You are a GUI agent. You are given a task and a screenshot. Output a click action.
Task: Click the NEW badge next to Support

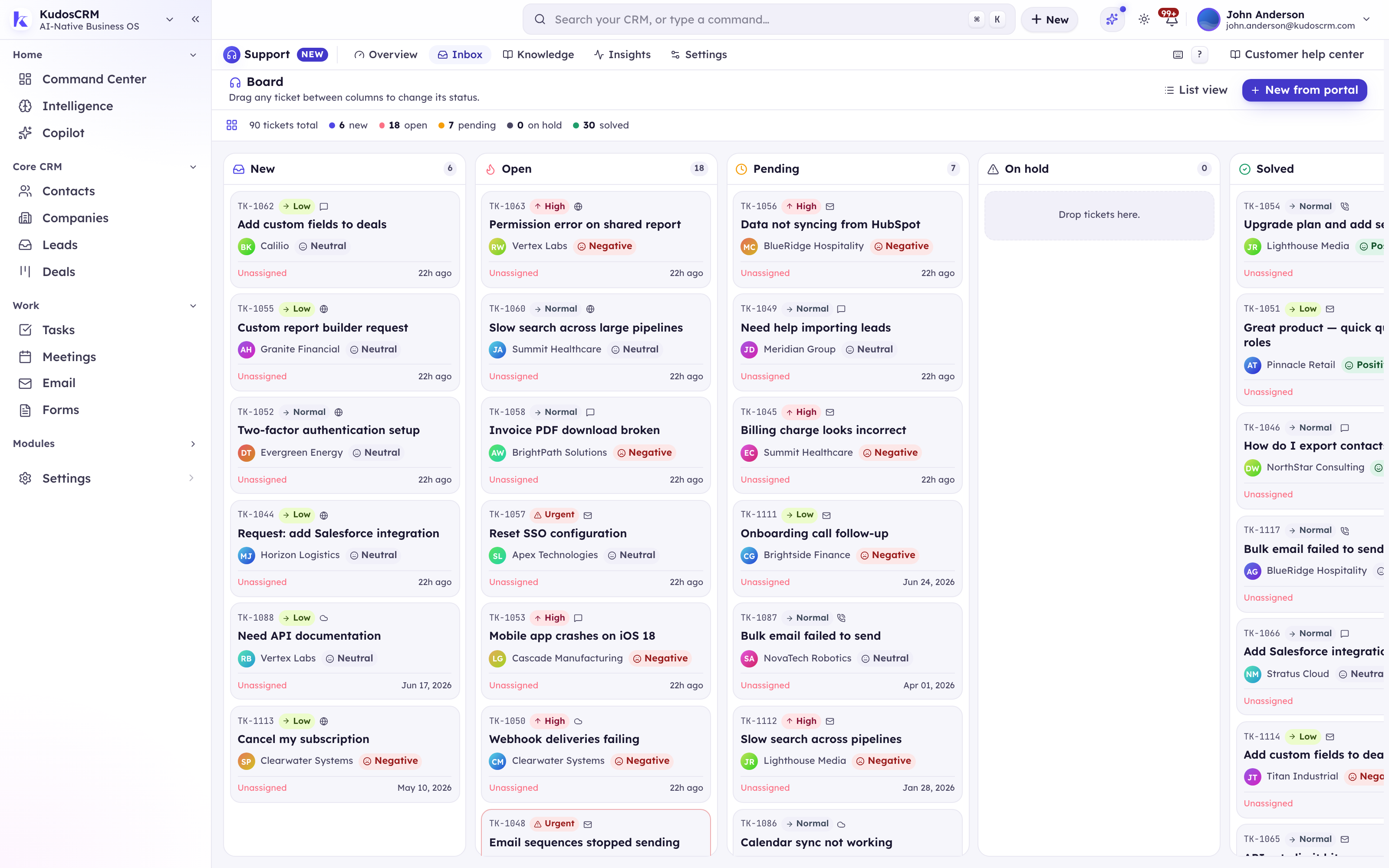pos(312,55)
